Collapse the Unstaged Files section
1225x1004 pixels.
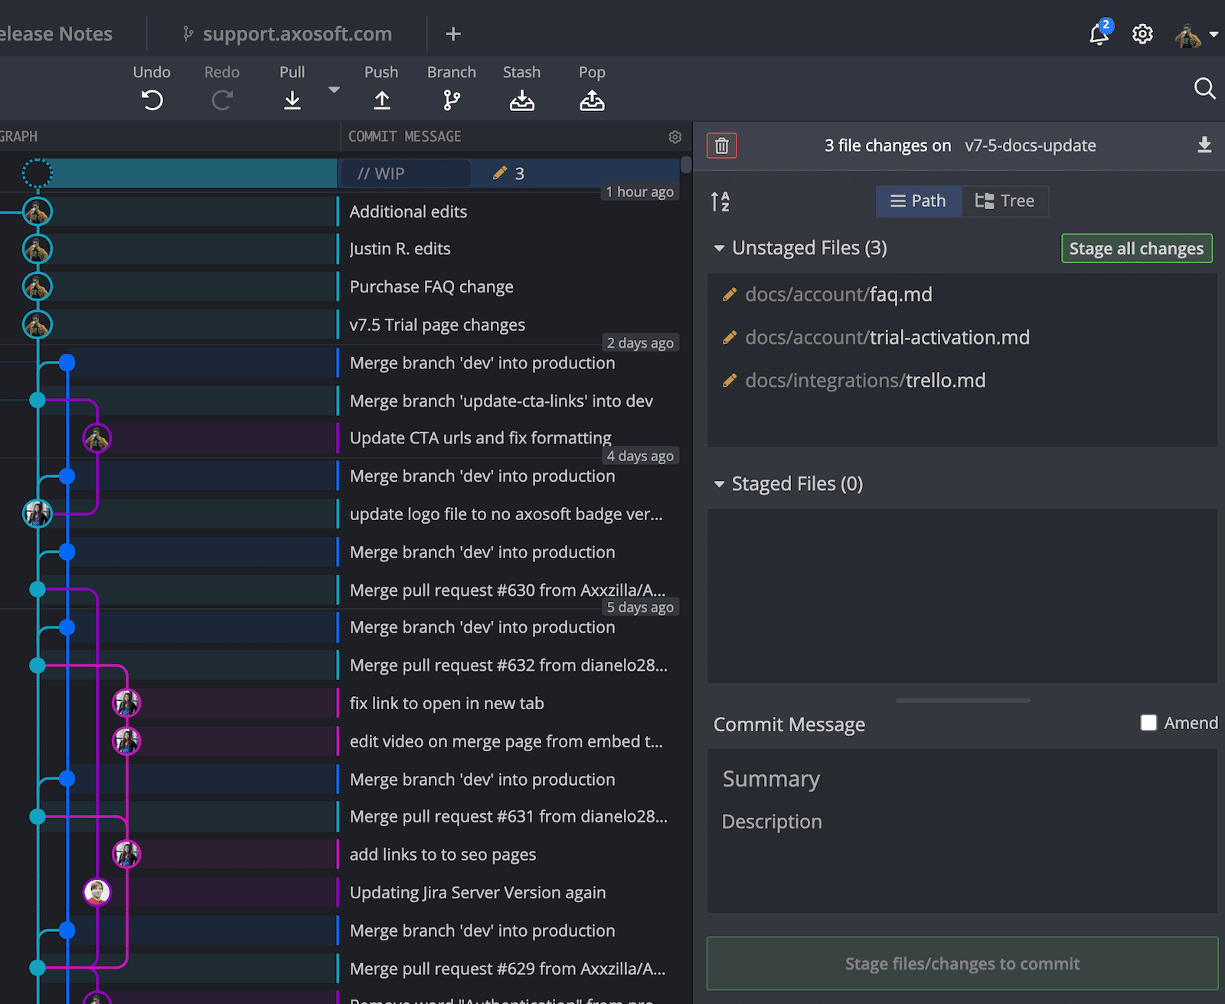719,248
